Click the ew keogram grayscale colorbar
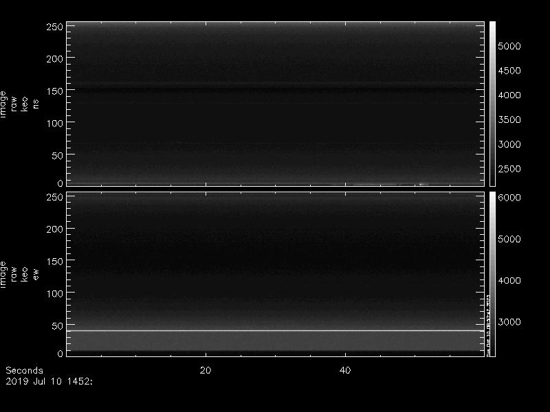 492,274
